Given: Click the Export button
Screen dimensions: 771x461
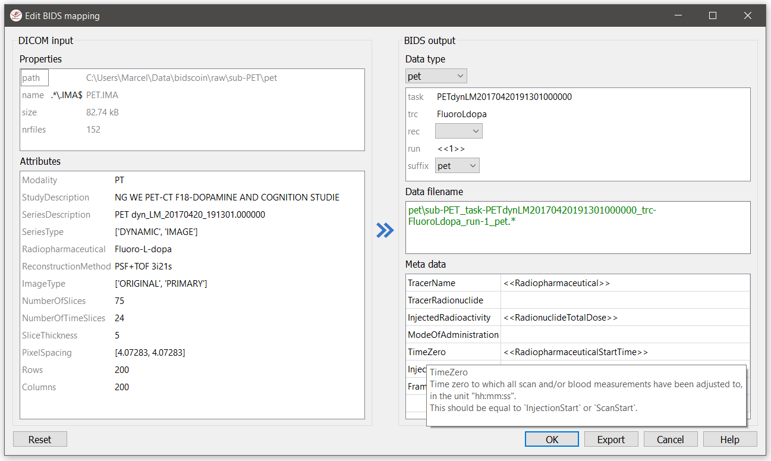Looking at the screenshot, I should [x=610, y=440].
